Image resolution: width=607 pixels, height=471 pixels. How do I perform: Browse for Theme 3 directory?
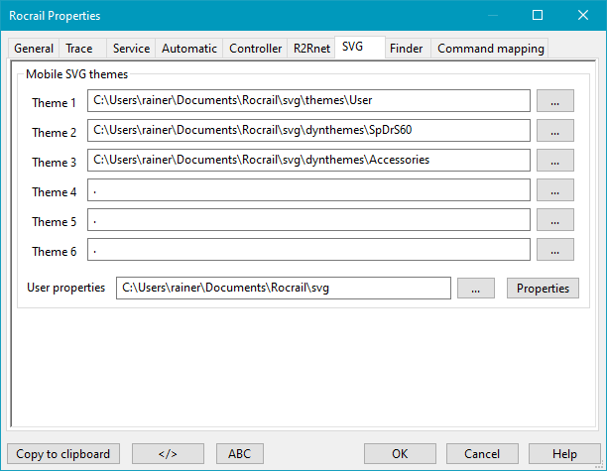555,161
